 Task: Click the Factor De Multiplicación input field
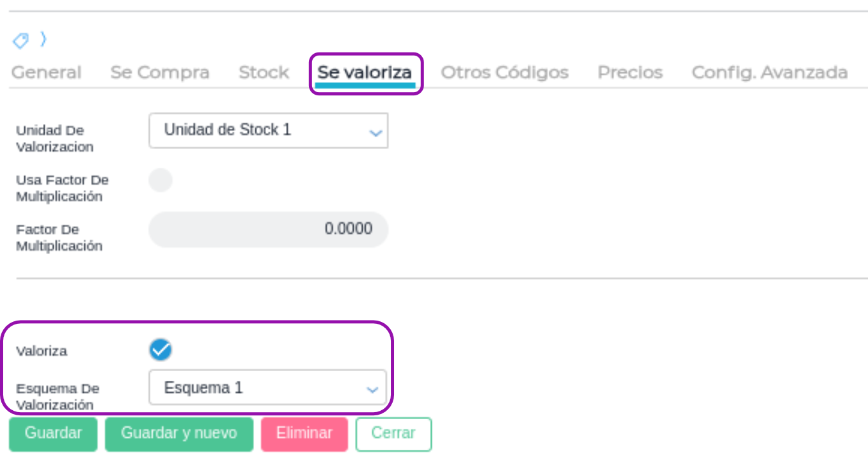[269, 230]
